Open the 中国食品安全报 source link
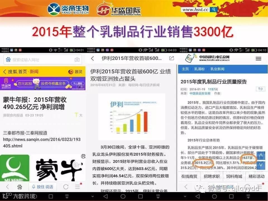This screenshot has width=268, height=201. point(200,93)
